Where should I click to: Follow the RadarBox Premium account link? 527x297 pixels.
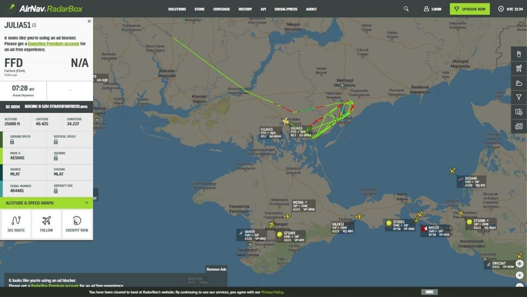54,44
